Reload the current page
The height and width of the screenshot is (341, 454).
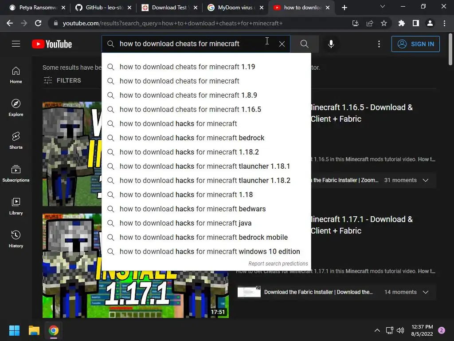coord(38,23)
